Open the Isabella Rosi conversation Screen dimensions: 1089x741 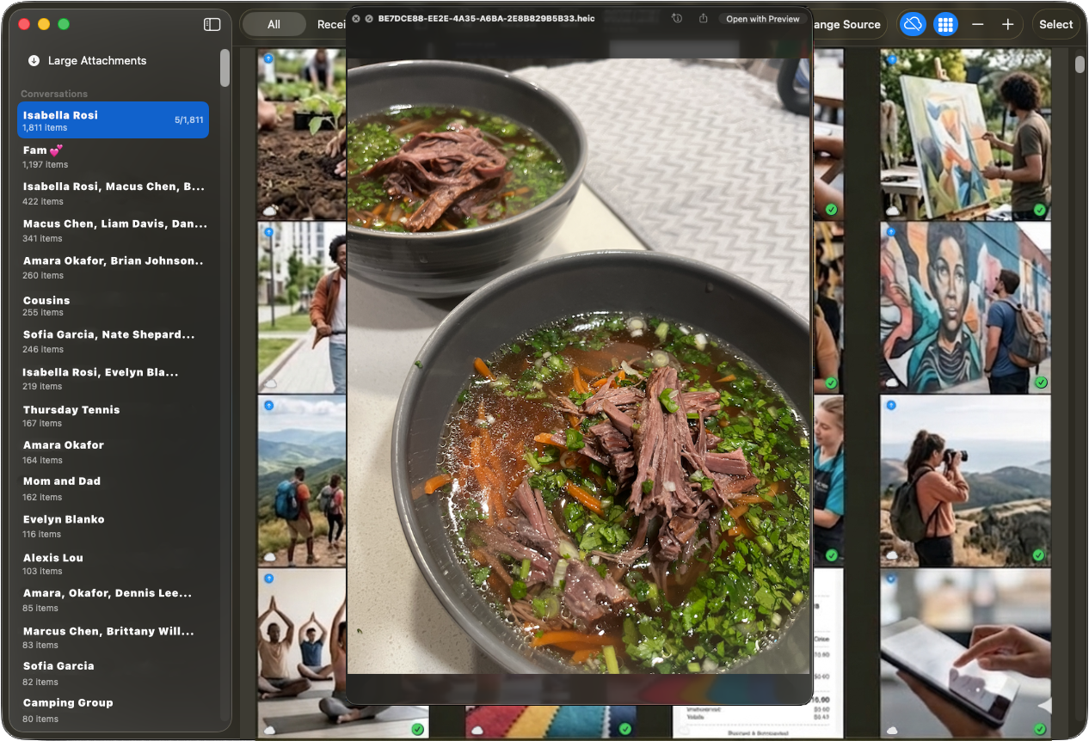[113, 120]
